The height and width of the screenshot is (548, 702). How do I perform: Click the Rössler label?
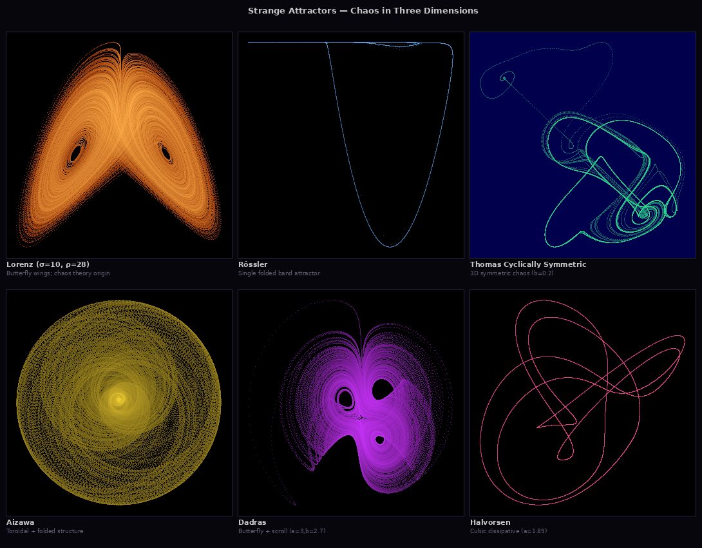(253, 264)
